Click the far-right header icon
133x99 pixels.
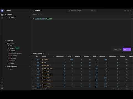click(x=131, y=11)
